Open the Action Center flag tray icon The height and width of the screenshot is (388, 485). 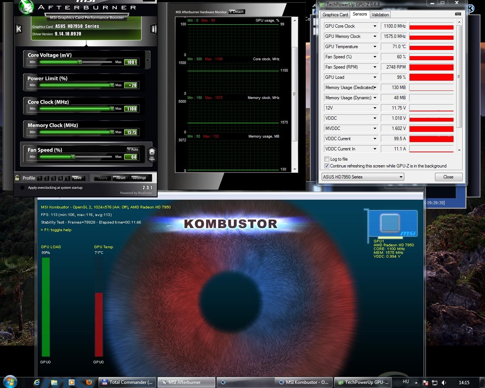[426, 383]
